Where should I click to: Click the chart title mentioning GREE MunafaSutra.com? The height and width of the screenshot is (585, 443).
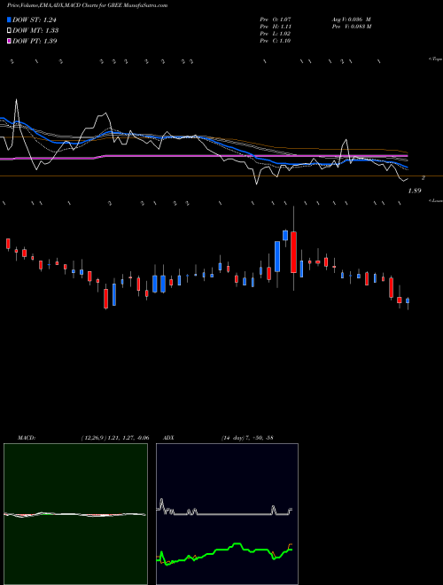point(87,5)
